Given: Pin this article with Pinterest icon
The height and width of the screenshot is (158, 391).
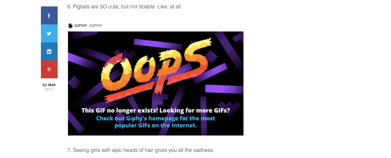Looking at the screenshot, I should [49, 69].
